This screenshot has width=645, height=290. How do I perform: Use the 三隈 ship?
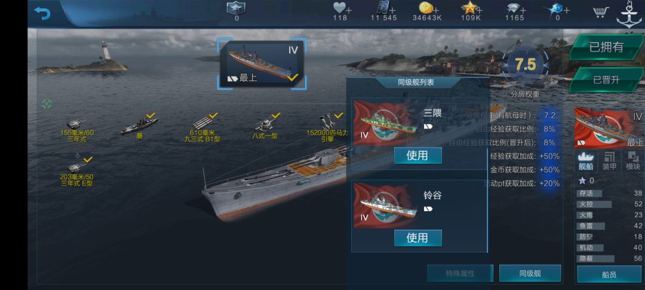417,155
